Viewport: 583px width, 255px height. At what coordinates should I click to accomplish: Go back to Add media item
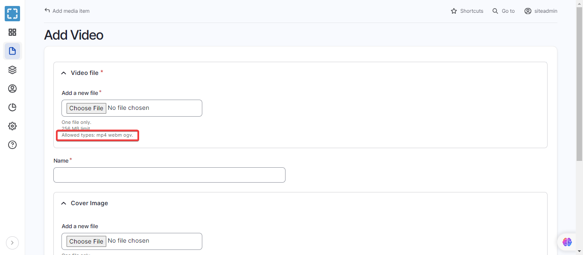point(67,11)
